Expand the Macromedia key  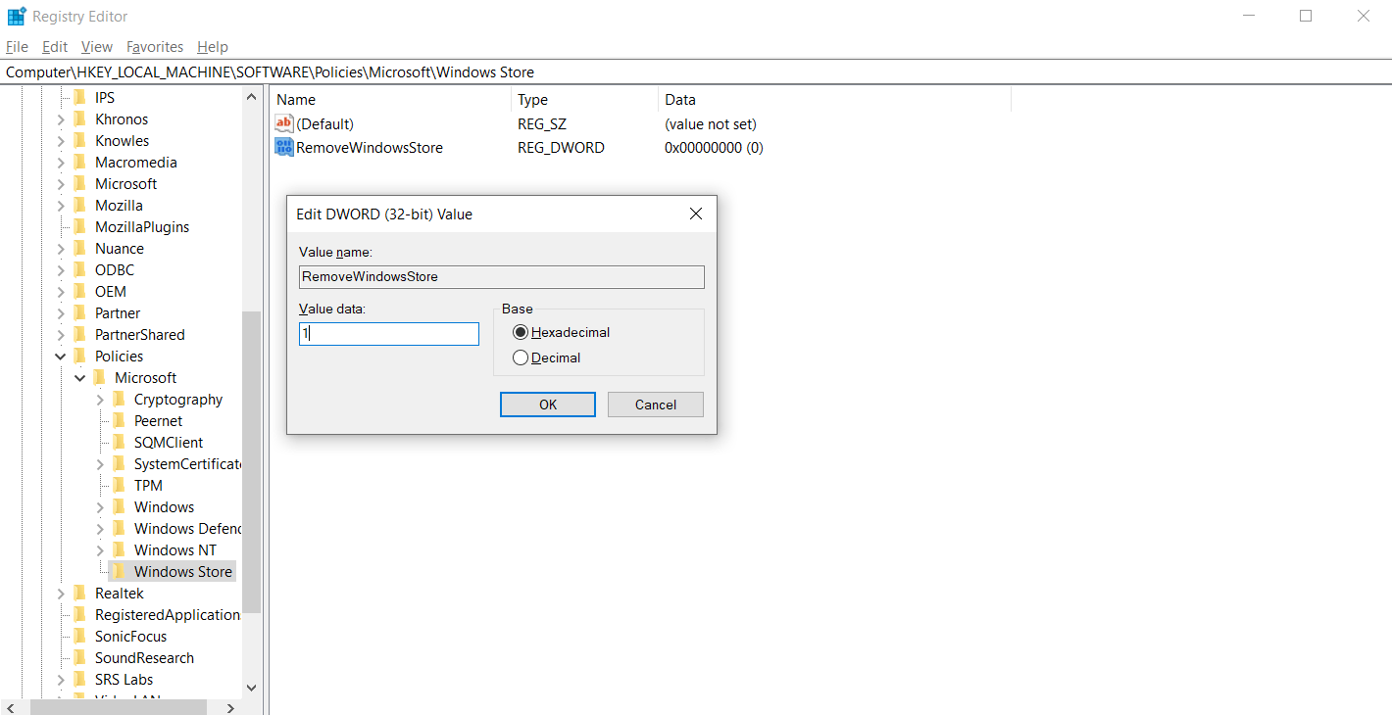click(61, 163)
